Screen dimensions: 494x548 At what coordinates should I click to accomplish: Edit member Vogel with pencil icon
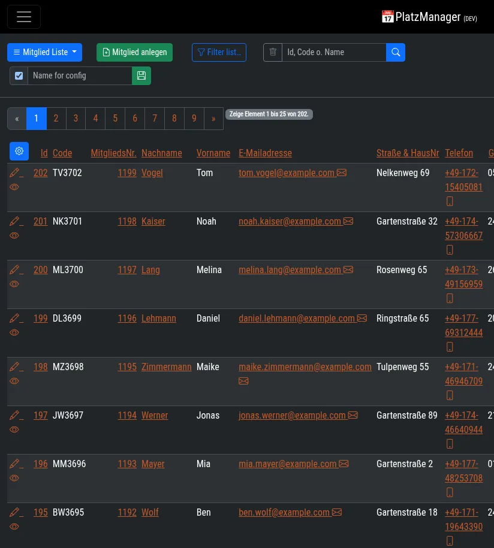tap(14, 172)
